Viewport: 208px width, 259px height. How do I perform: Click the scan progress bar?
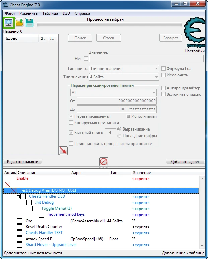(109, 25)
